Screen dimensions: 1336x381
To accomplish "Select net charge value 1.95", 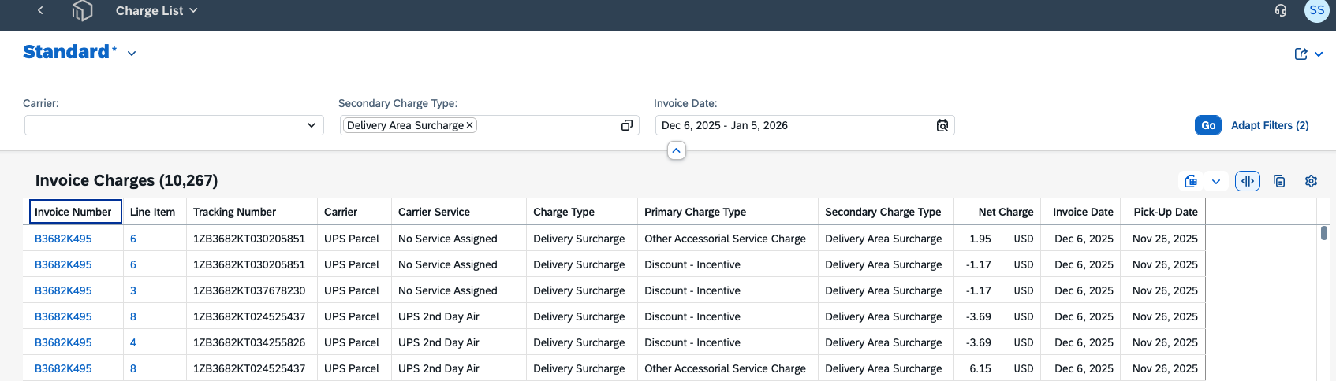I will [980, 239].
